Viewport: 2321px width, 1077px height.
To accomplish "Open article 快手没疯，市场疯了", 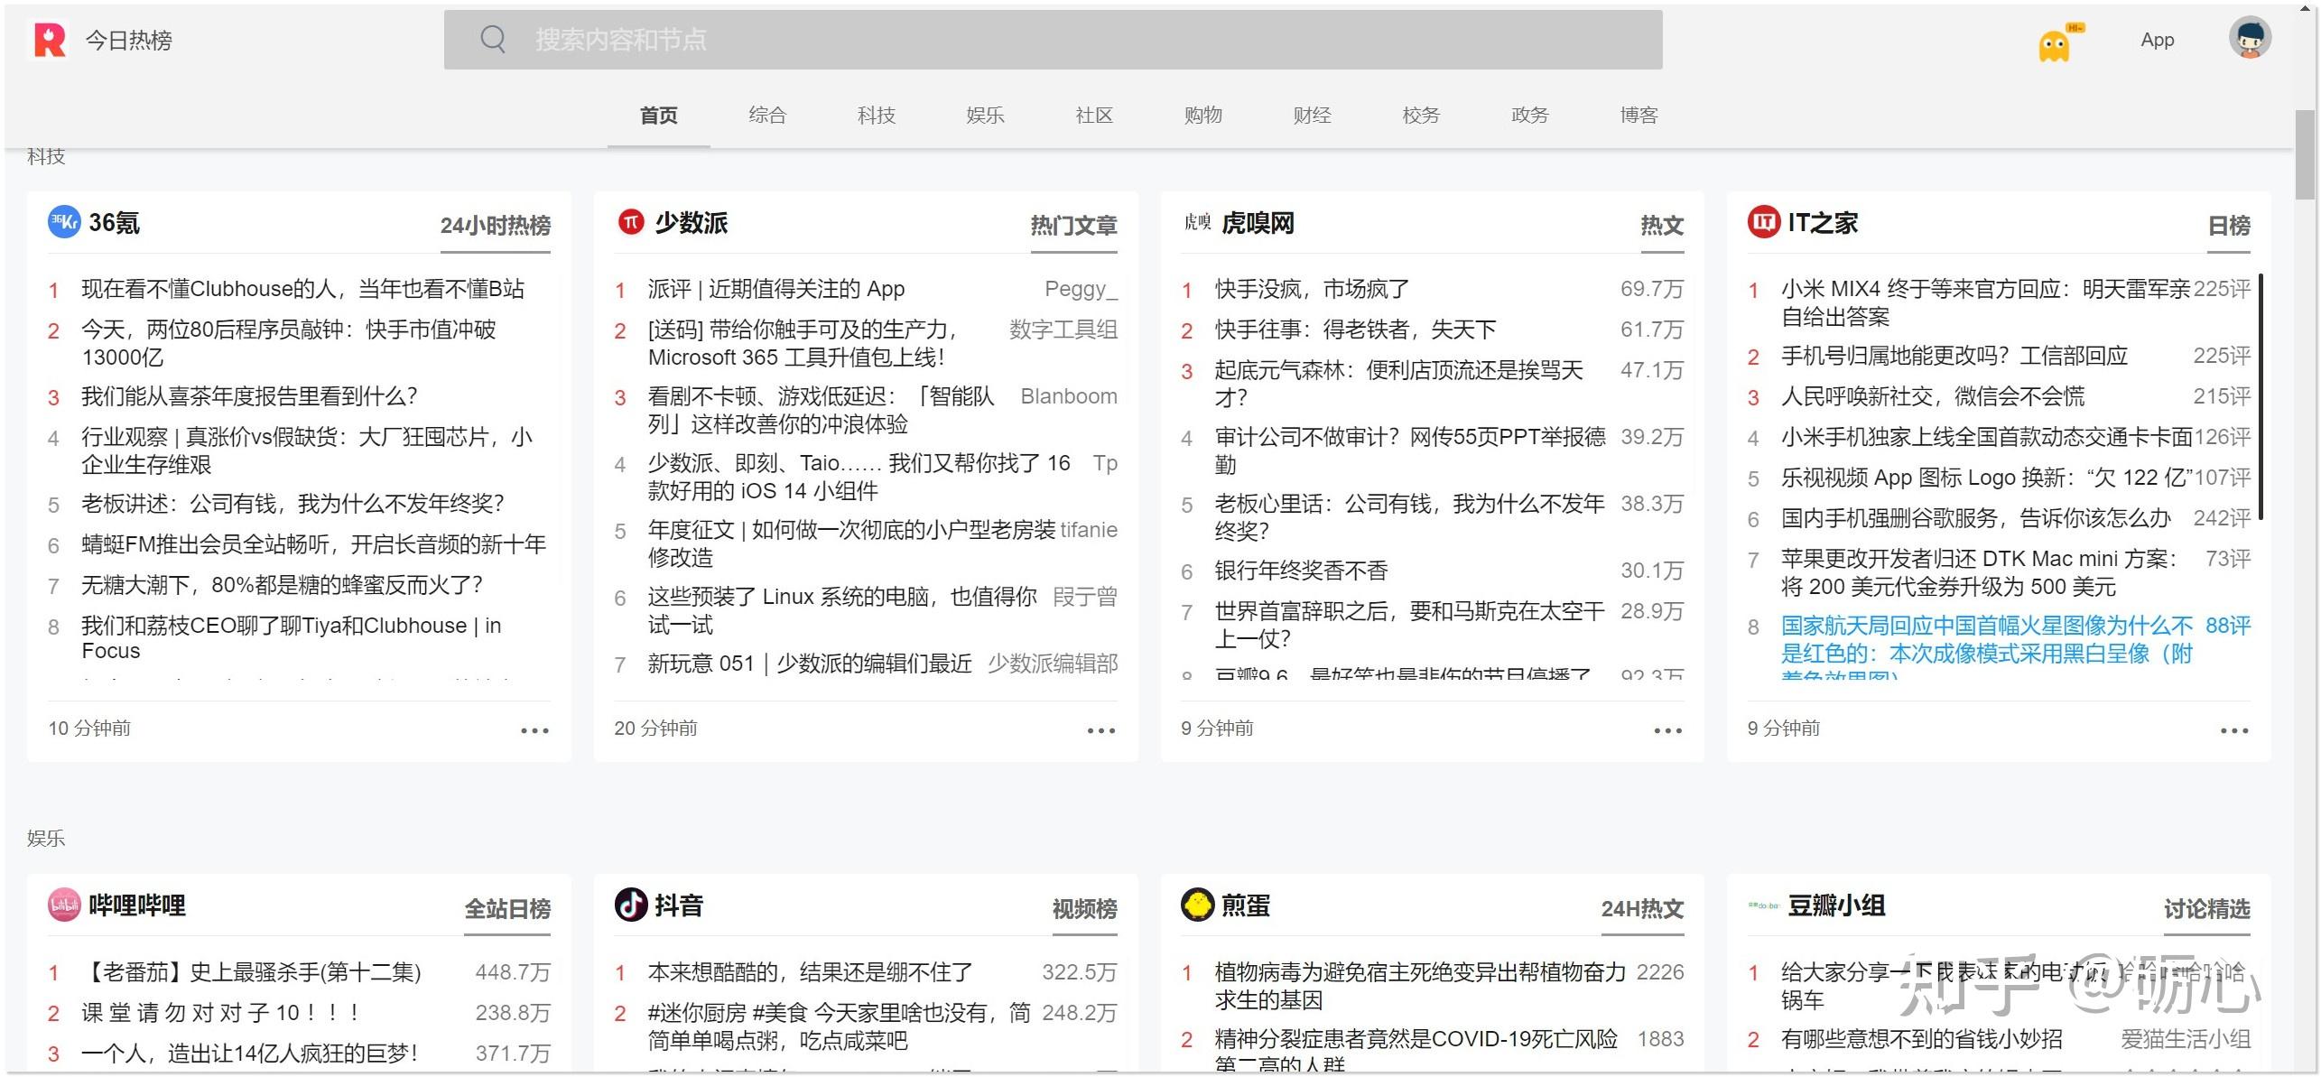I will pos(1312,289).
